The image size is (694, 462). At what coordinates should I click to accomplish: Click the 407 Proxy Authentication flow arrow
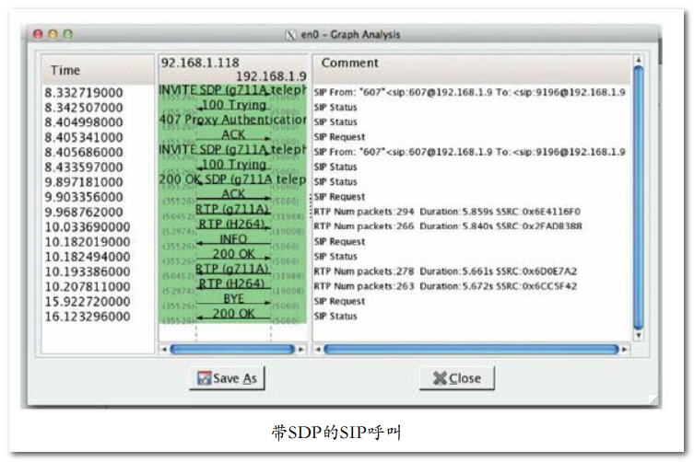232,120
